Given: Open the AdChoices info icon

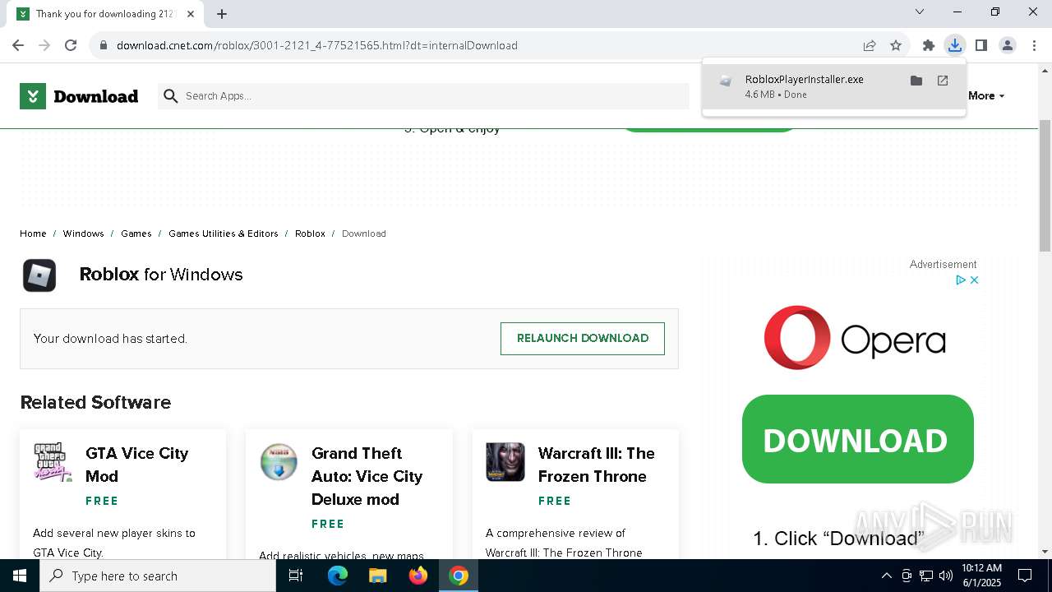Looking at the screenshot, I should click(x=960, y=280).
